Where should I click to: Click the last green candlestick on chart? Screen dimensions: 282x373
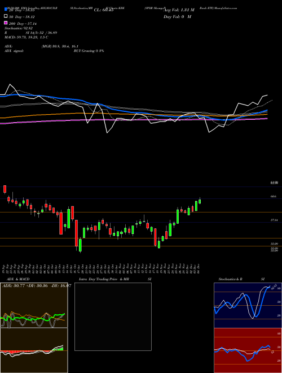pyautogui.click(x=200, y=201)
